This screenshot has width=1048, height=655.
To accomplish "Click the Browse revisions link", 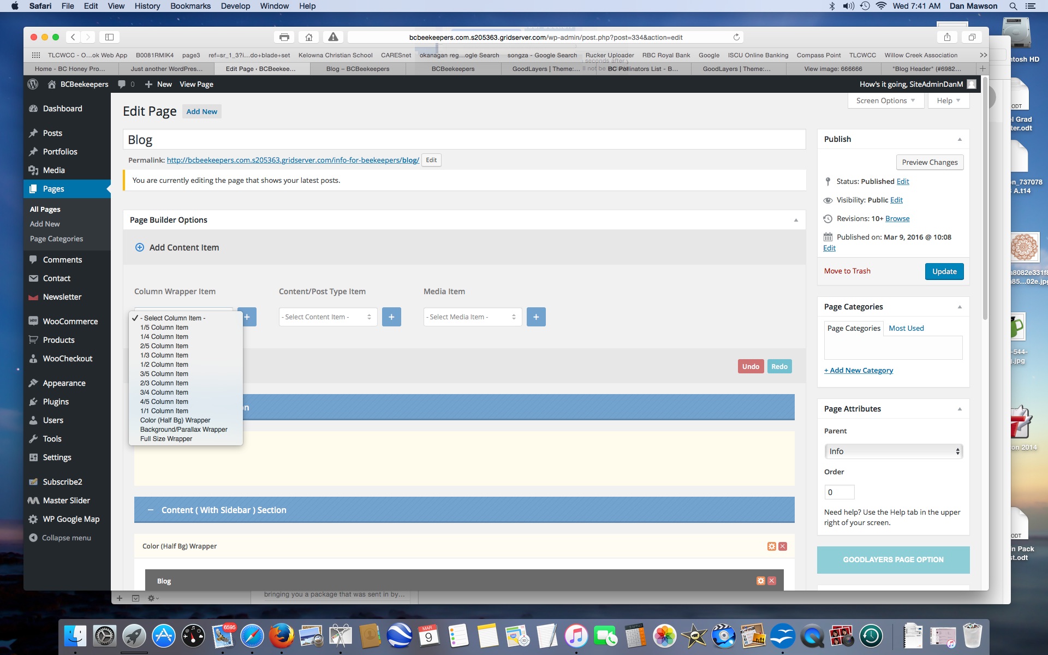I will point(897,218).
